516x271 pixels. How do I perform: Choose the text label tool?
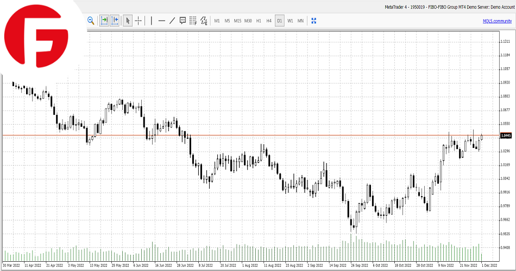point(183,21)
